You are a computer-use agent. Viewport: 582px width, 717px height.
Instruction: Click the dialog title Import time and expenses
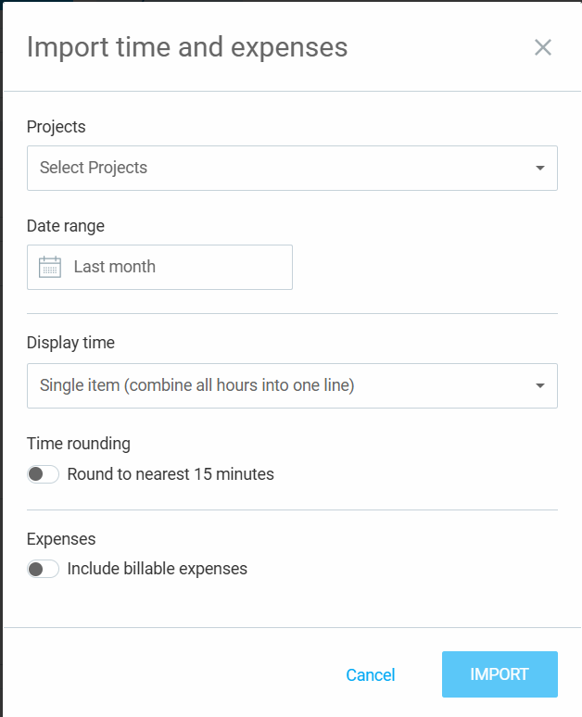pos(187,47)
